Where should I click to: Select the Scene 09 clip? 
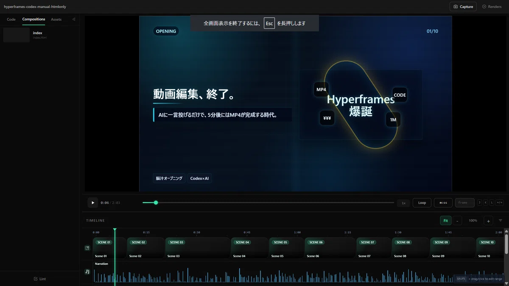(453, 248)
